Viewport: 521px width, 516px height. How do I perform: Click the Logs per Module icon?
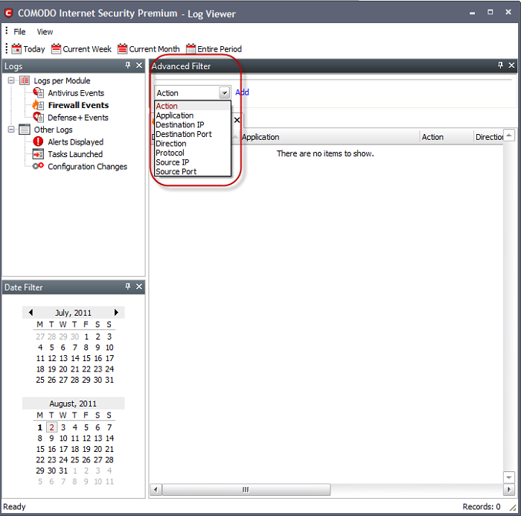coord(25,80)
